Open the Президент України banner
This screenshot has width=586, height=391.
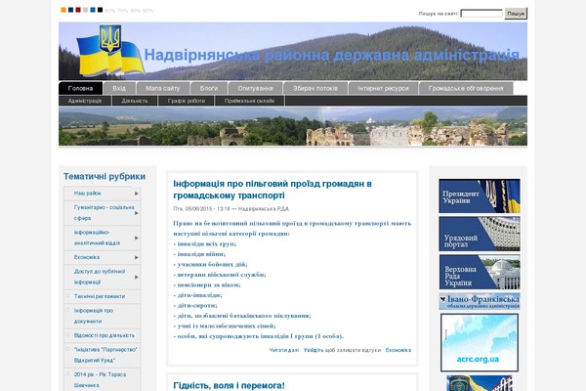480,196
